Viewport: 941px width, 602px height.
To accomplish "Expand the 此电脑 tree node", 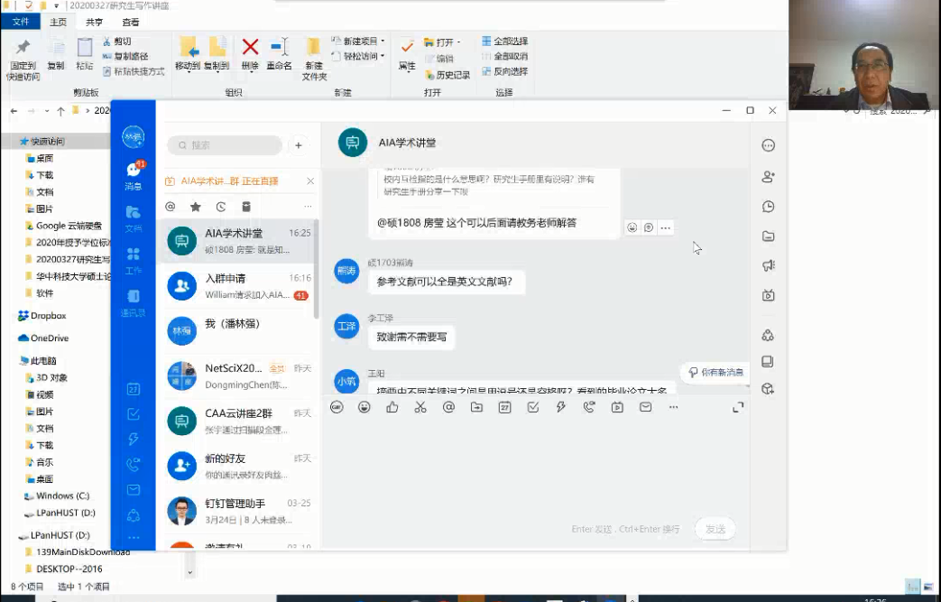I will pyautogui.click(x=10, y=361).
